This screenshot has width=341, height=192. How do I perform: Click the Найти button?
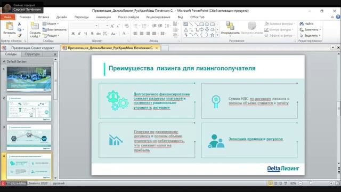(307, 23)
